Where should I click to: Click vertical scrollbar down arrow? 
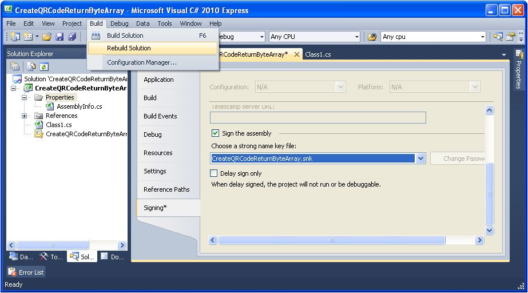tap(490, 231)
